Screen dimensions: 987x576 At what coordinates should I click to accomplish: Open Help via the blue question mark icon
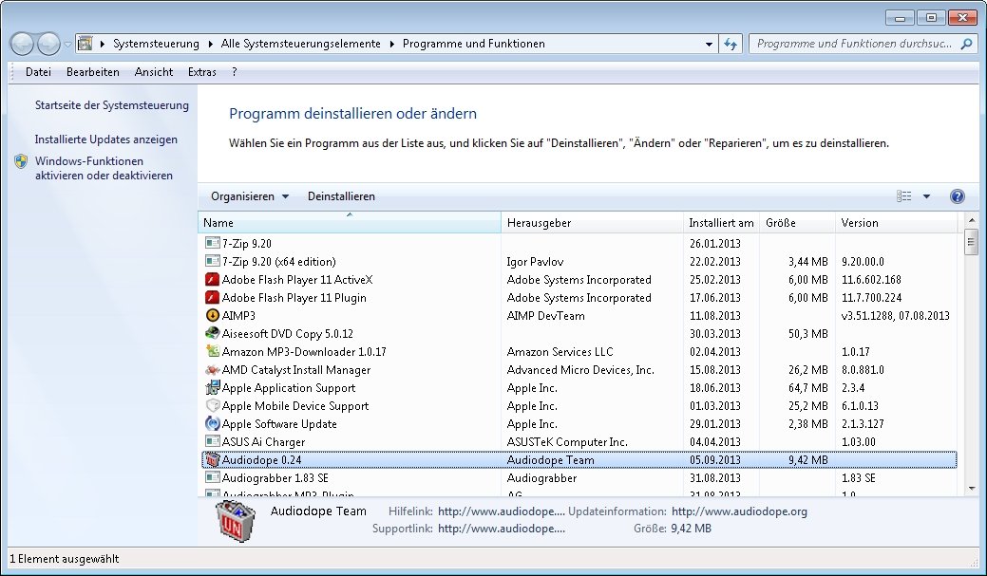coord(958,196)
